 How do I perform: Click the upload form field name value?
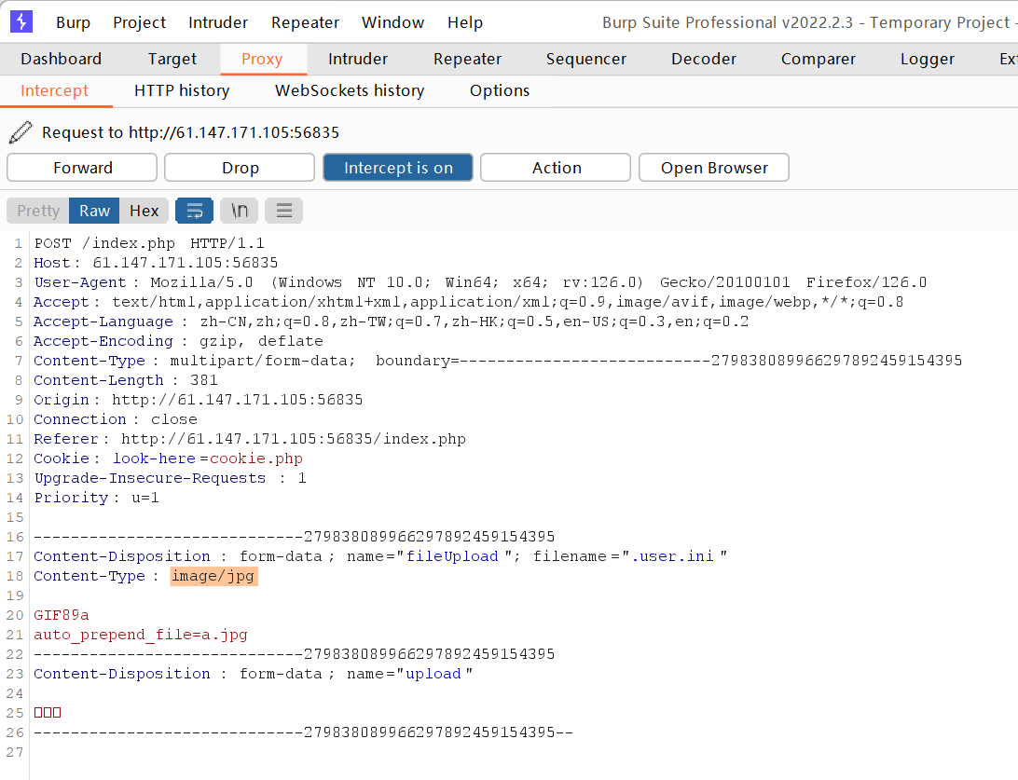click(433, 674)
